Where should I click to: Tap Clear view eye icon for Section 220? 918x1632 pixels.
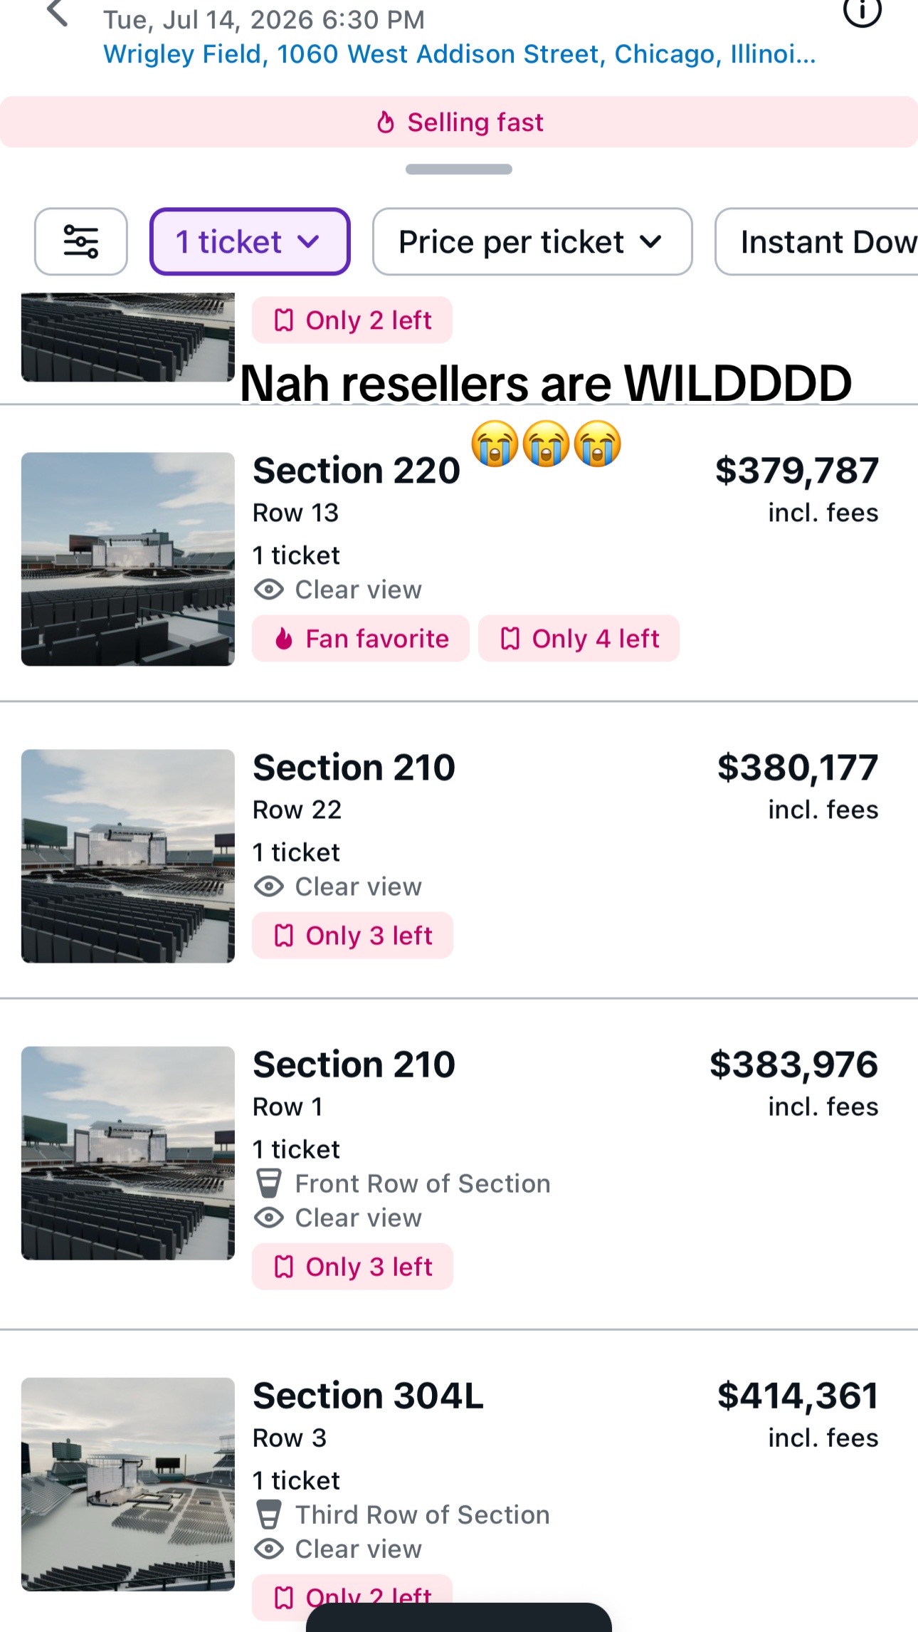tap(269, 590)
